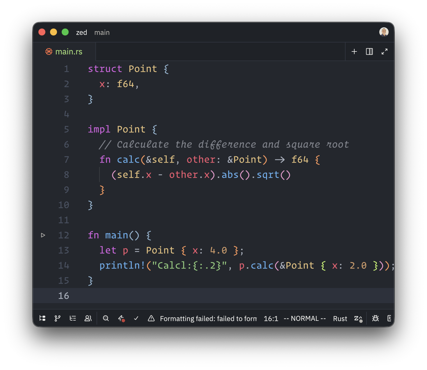
Task: Click the main function name on line 12
Action: [117, 235]
